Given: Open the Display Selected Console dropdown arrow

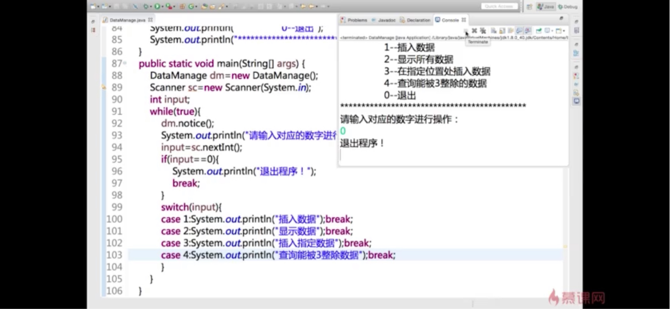Looking at the screenshot, I should [552, 31].
